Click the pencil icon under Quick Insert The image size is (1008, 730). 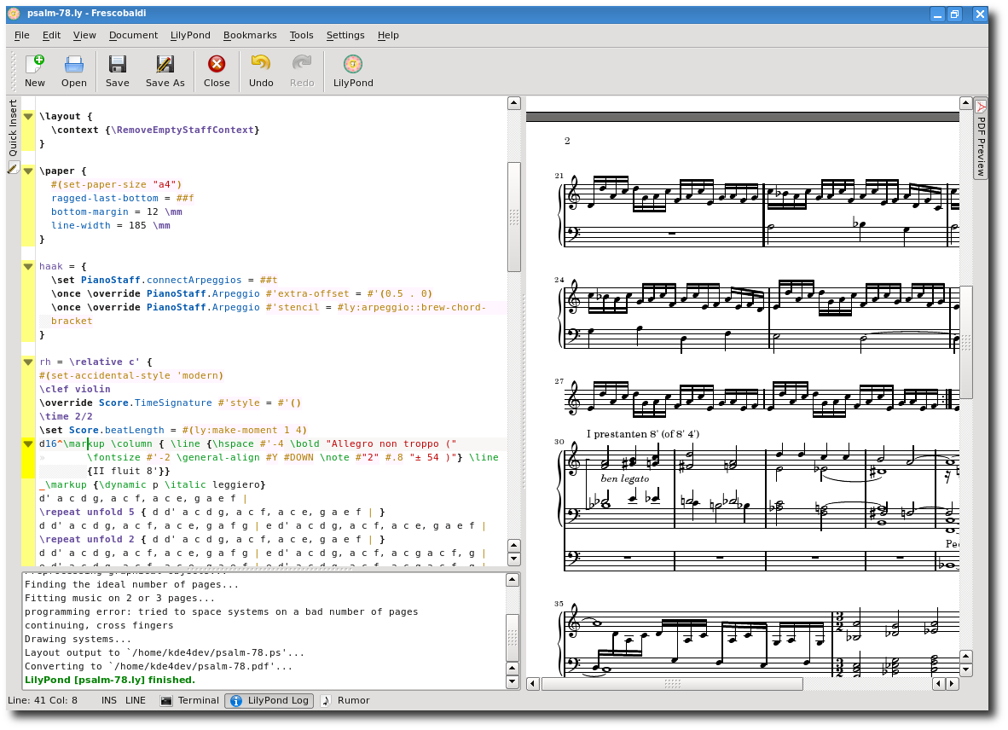click(13, 168)
